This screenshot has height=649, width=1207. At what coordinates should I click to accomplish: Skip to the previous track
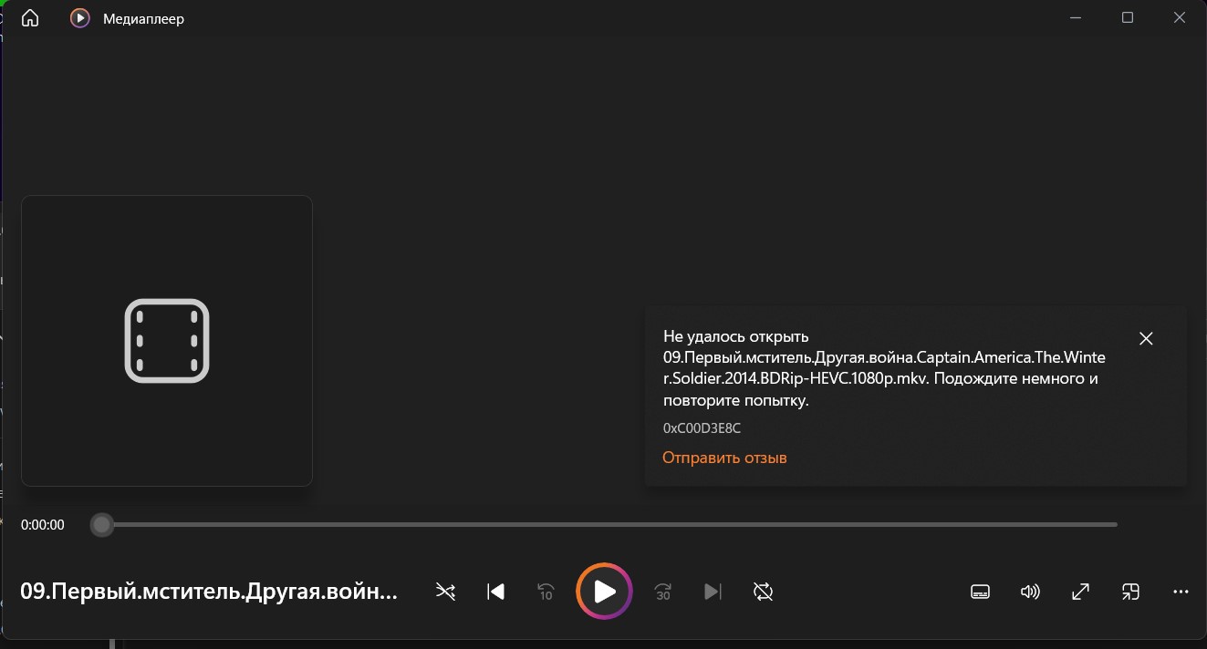(x=495, y=592)
